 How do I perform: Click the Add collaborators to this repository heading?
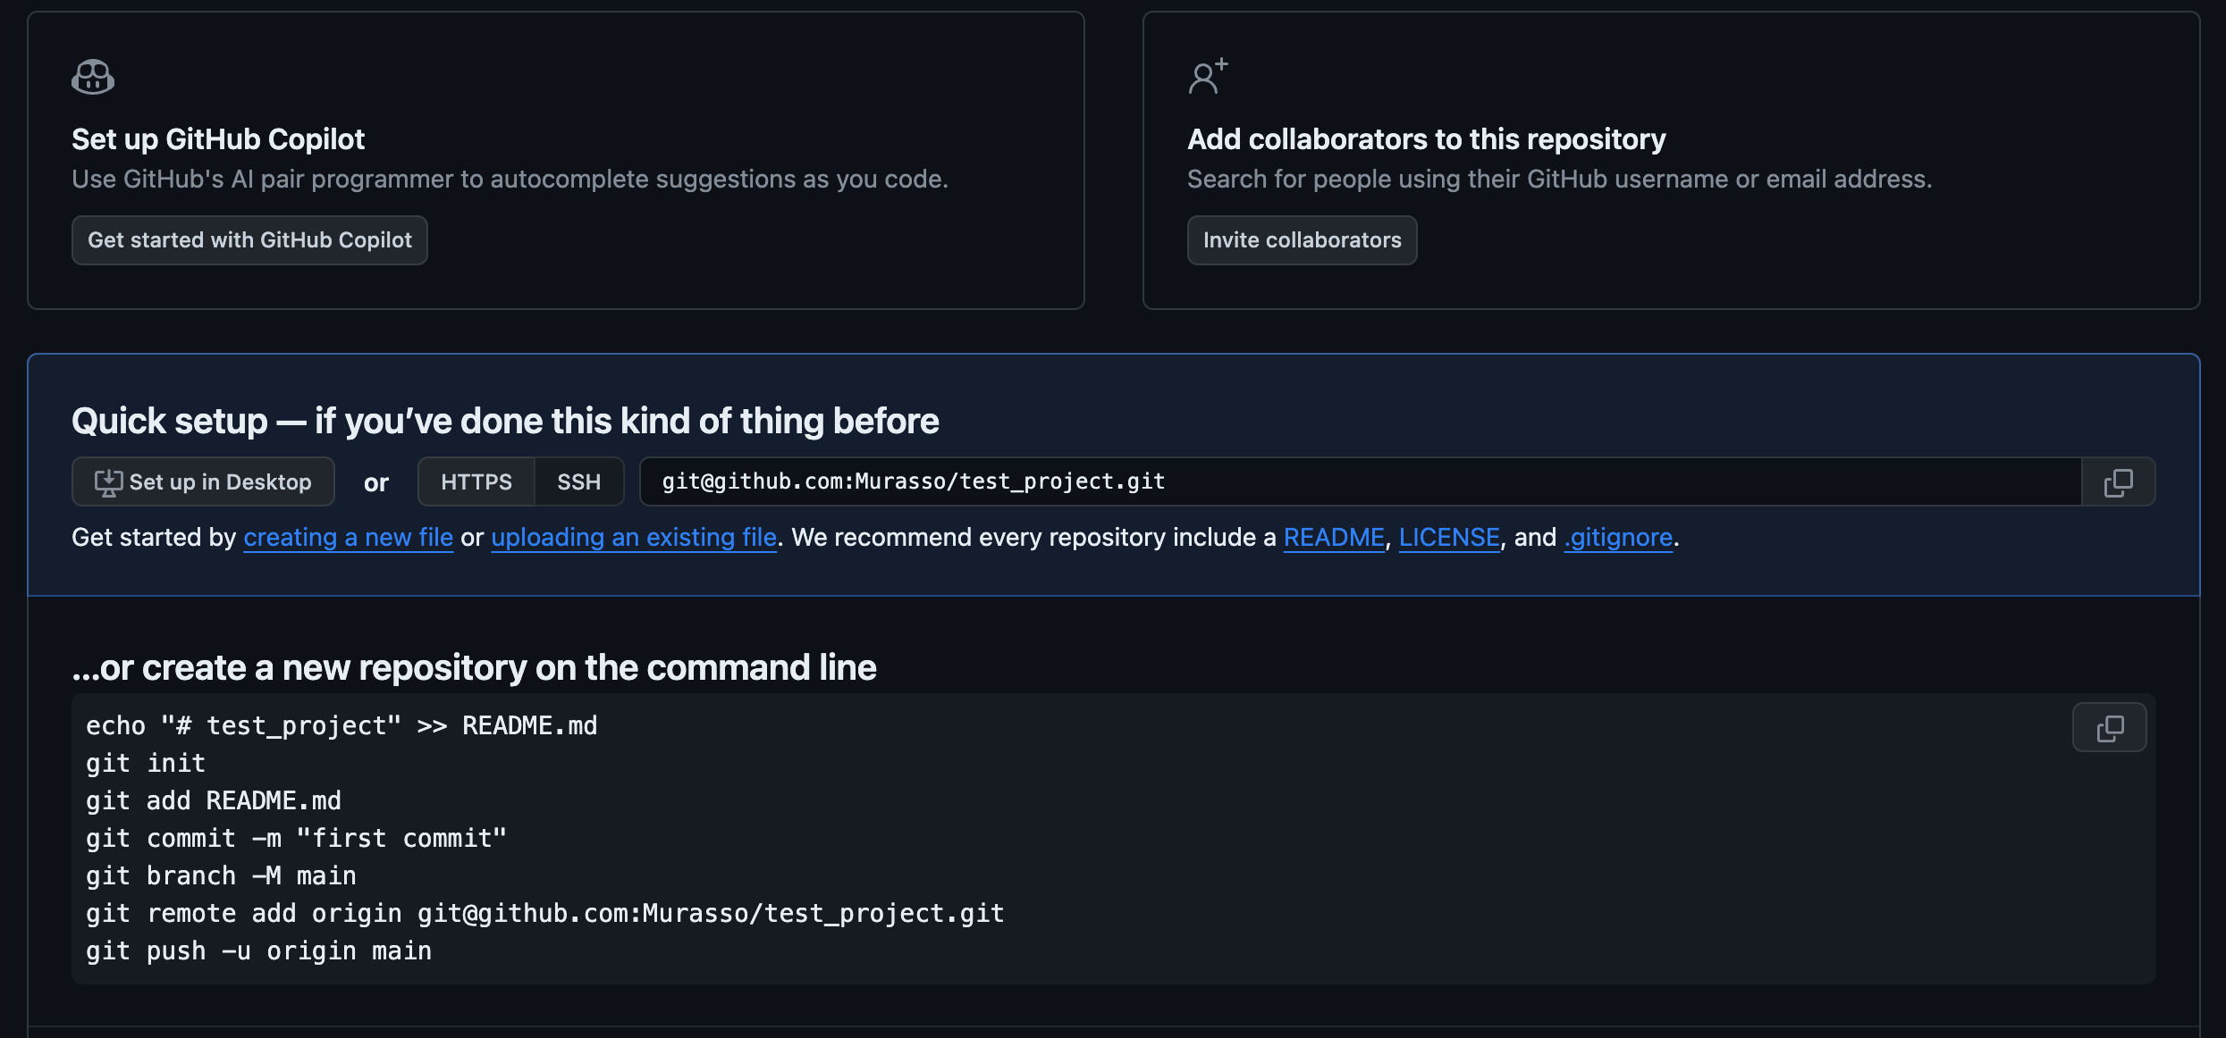click(1426, 139)
